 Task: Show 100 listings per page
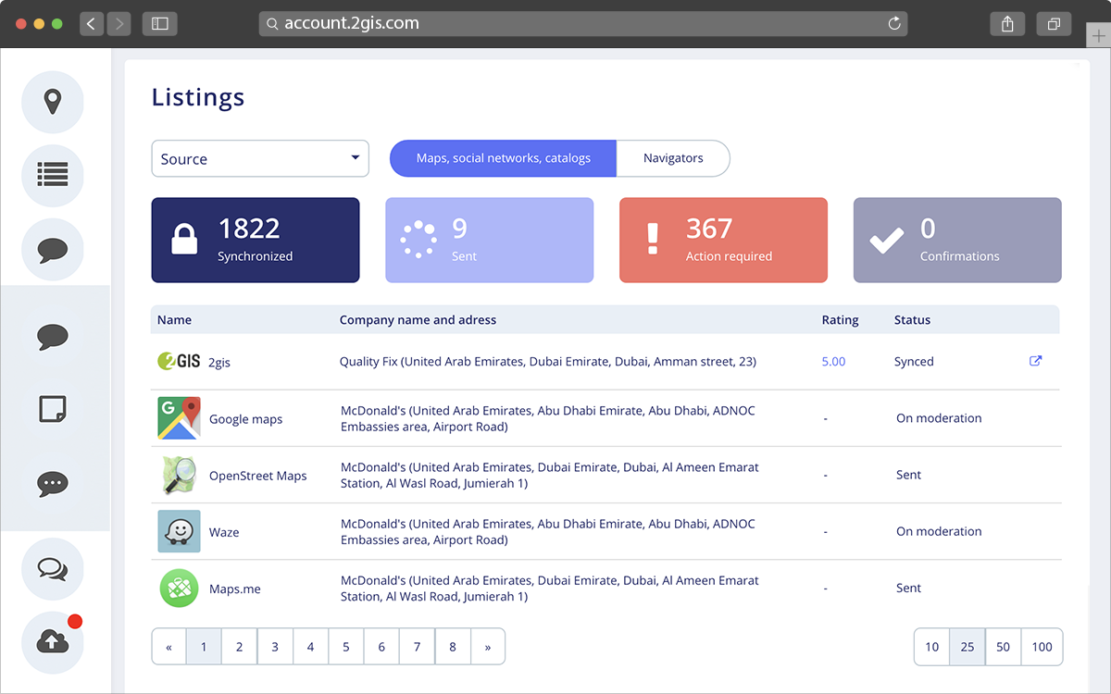point(1042,647)
